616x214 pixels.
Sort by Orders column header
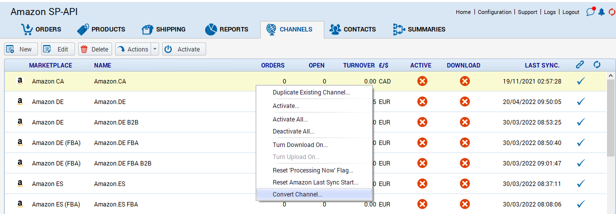coord(273,65)
